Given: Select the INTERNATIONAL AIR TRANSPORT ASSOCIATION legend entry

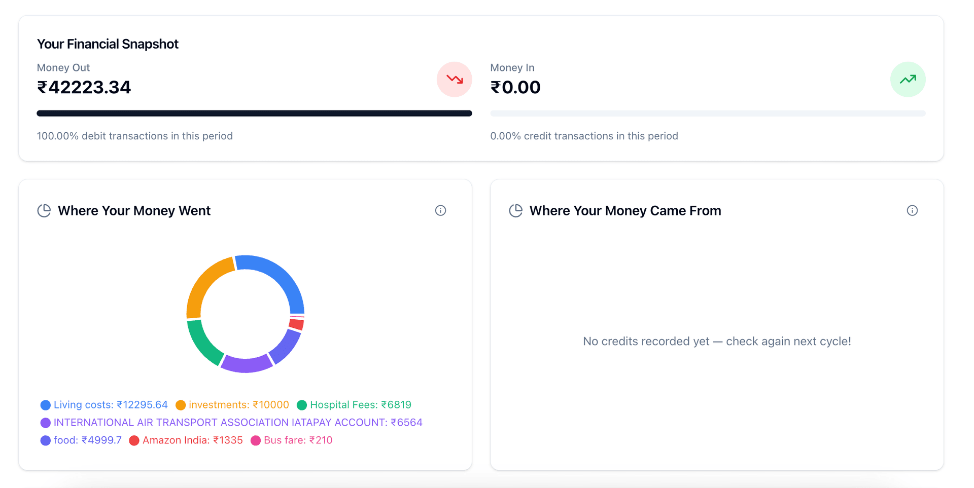Looking at the screenshot, I should tap(238, 423).
